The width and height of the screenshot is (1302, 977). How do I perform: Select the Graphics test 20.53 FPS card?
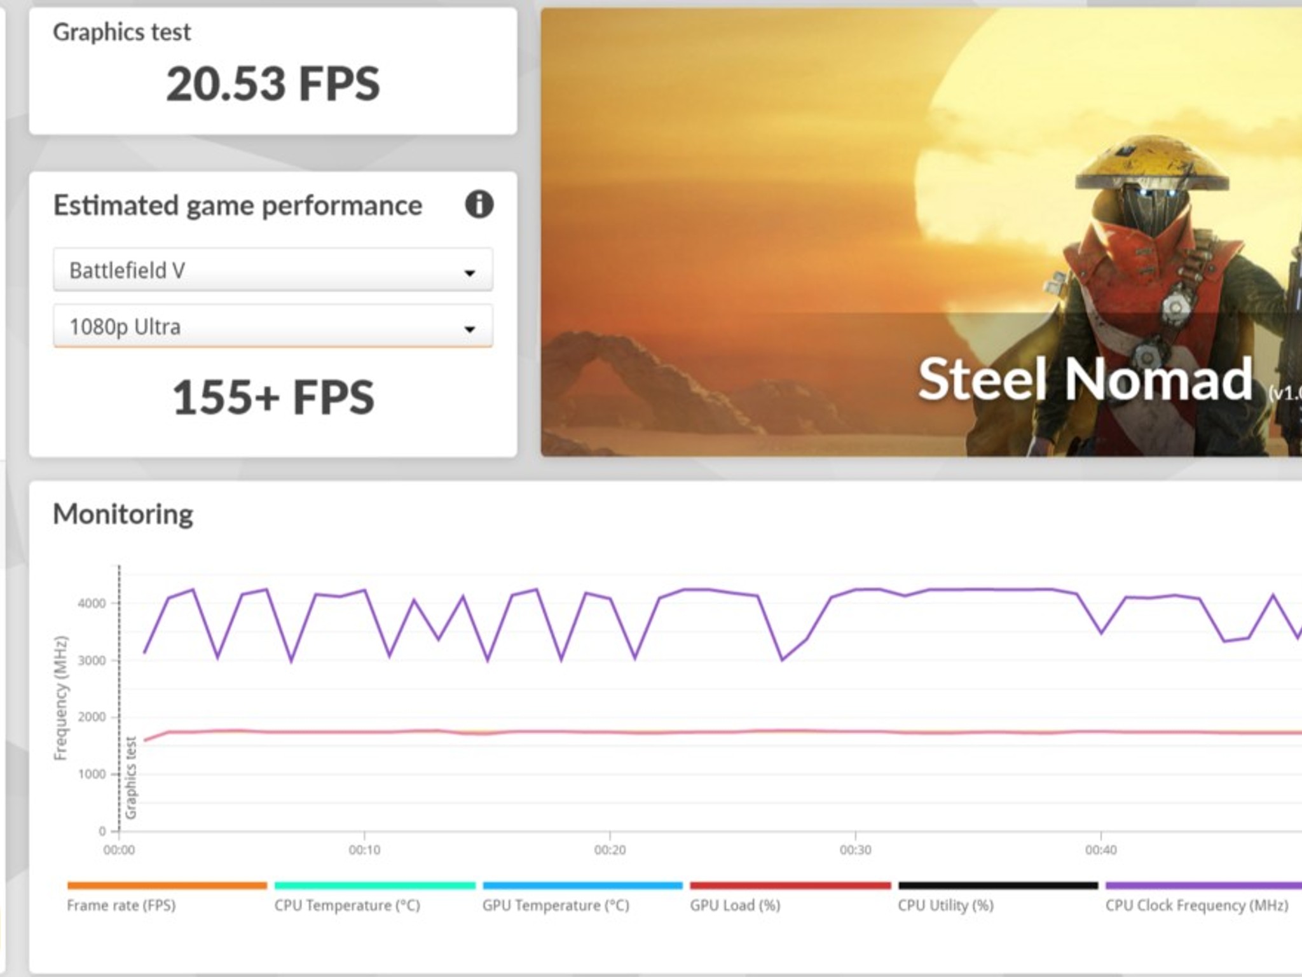273,71
